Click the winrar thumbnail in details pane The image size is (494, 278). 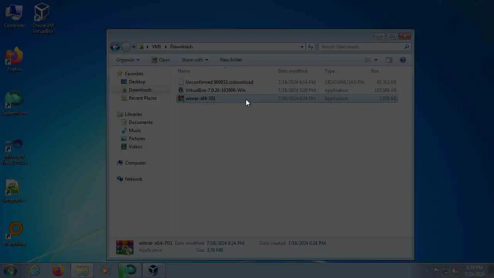tap(125, 247)
